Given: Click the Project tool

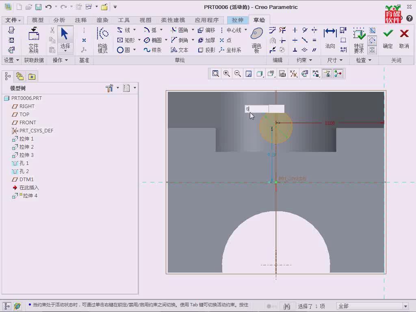Looking at the screenshot, I should (x=207, y=50).
